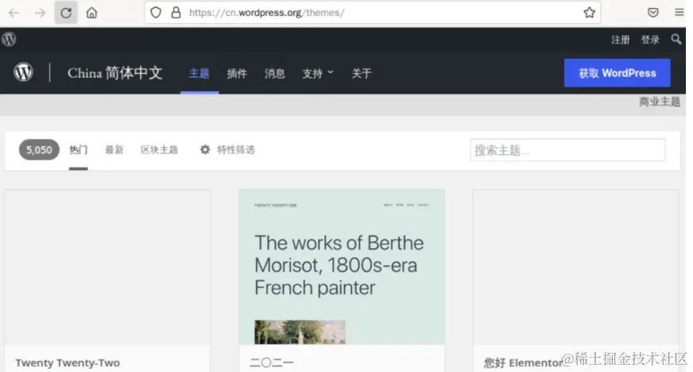View site security padlock info
693x372 pixels.
(176, 13)
